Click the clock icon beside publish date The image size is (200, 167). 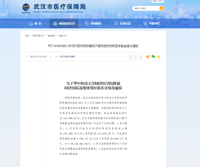point(27,57)
